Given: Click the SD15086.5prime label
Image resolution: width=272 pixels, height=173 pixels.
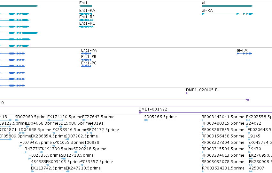Looking at the screenshot, I should click(75, 123).
